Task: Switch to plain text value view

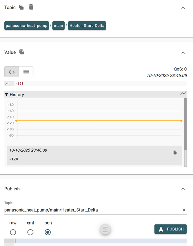Action: pos(26,72)
